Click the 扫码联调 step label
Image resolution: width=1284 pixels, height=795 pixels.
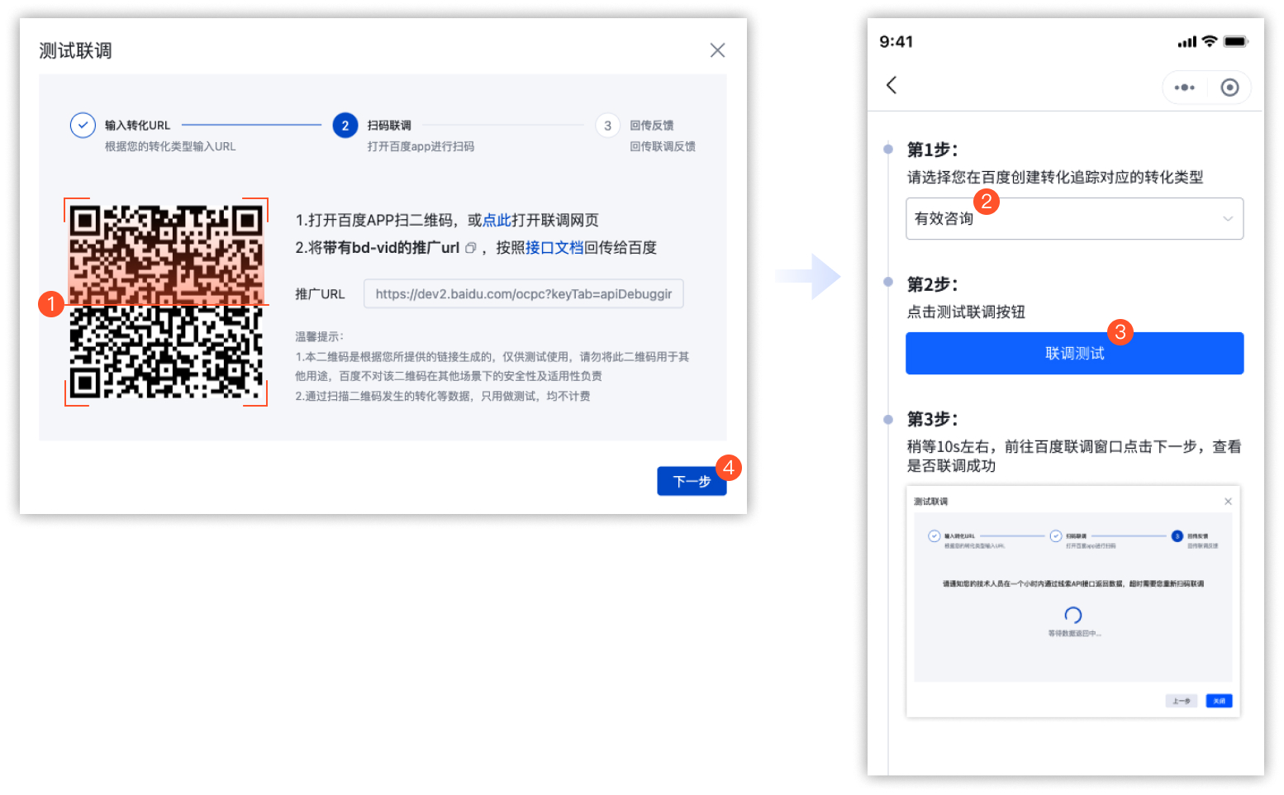pos(389,126)
